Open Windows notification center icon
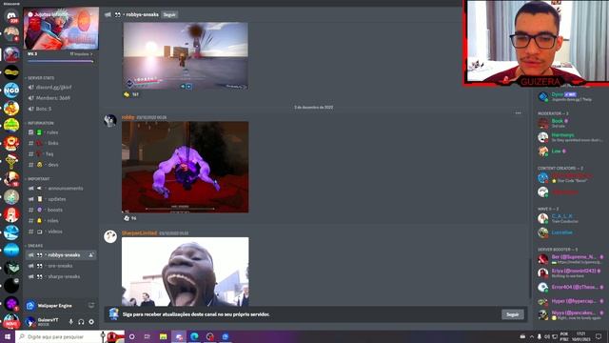The width and height of the screenshot is (609, 343). [599, 336]
